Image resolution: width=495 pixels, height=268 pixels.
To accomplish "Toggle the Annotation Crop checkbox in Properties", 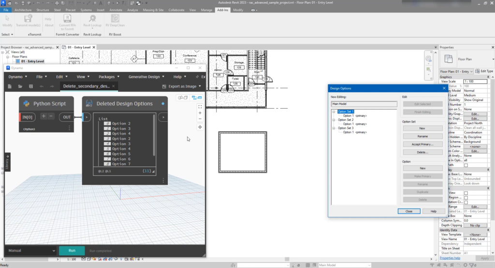I will [466, 202].
